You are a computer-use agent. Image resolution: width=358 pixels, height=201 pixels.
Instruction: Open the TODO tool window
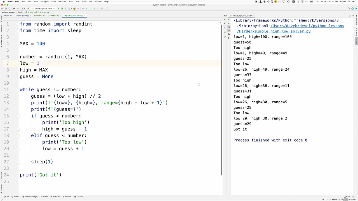(x=44, y=197)
